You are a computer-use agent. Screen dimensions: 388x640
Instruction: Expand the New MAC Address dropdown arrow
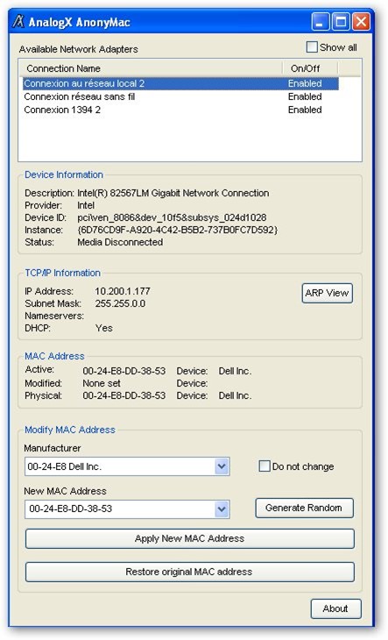tap(222, 509)
